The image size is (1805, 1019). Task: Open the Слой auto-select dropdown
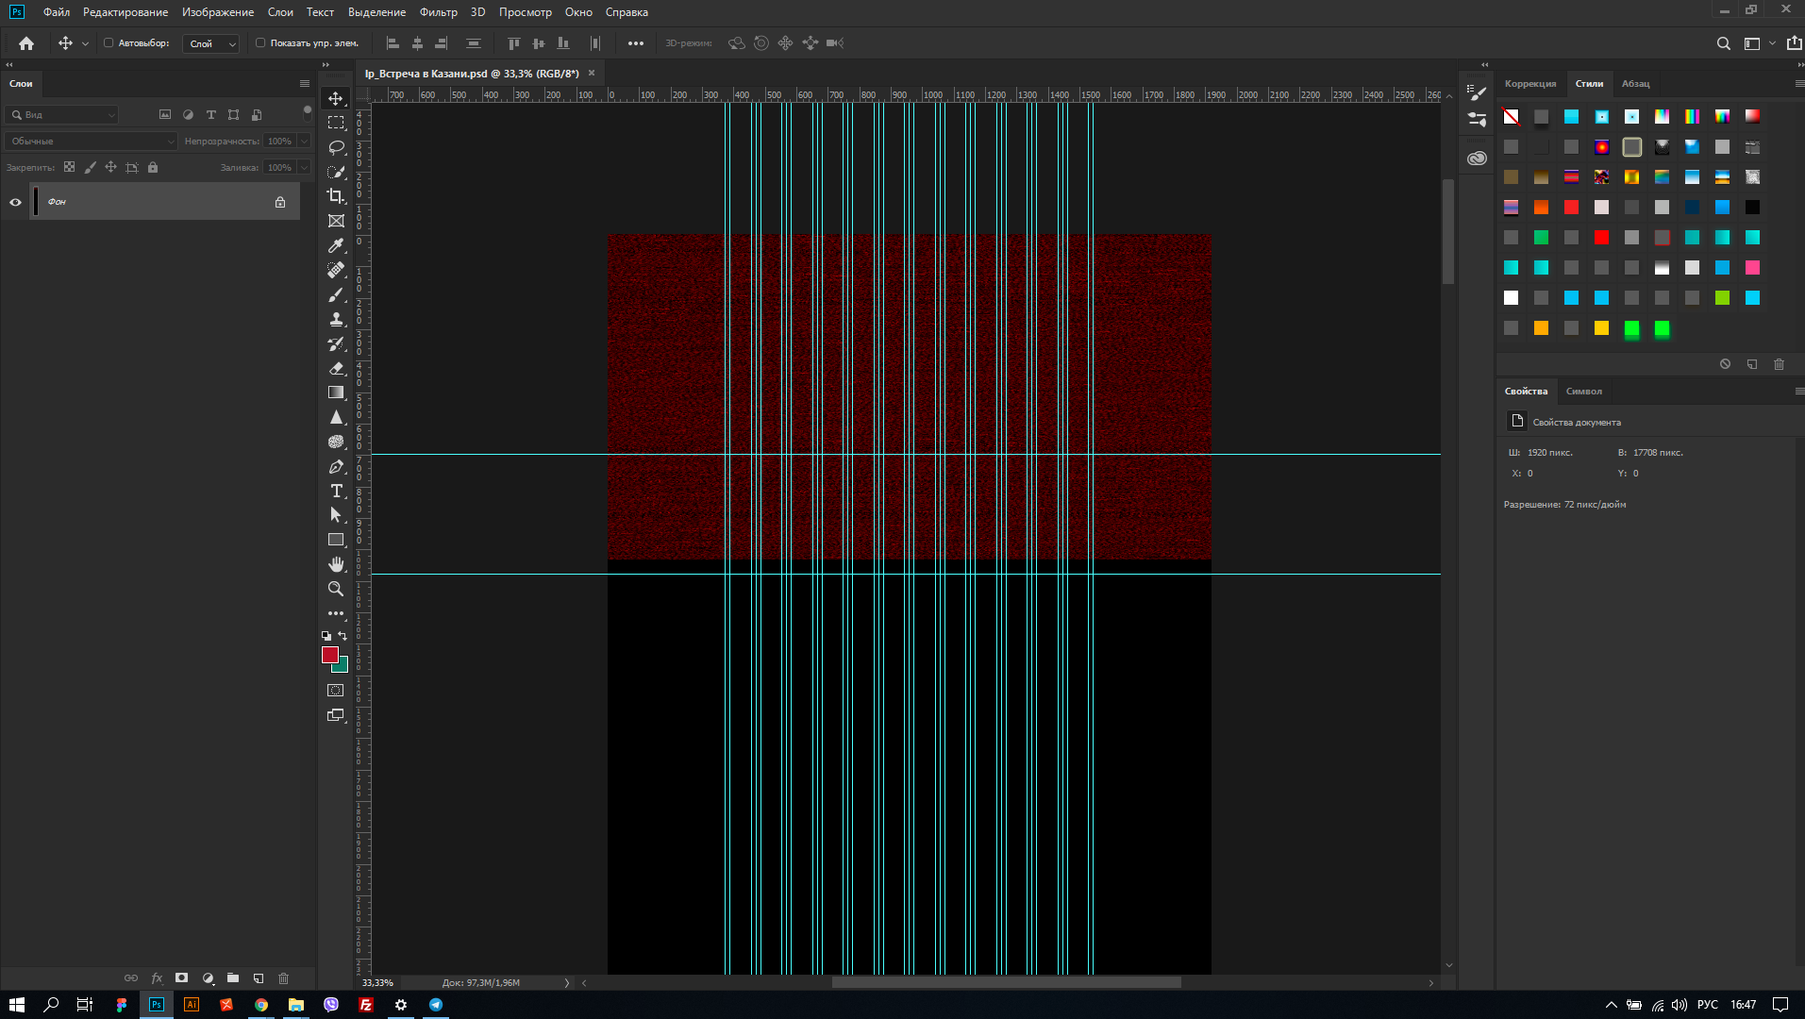click(x=211, y=43)
